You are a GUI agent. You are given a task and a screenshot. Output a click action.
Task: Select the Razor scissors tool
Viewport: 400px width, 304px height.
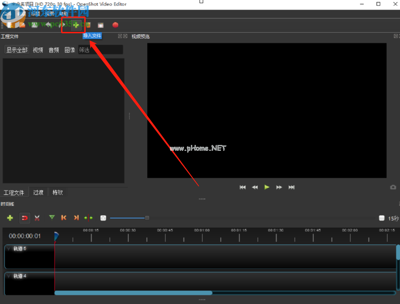(37, 218)
